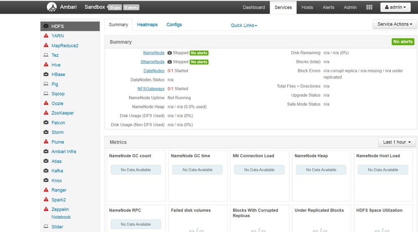Click the Hive red alert icon
Image resolution: width=418 pixels, height=232 pixels.
pyautogui.click(x=46, y=65)
